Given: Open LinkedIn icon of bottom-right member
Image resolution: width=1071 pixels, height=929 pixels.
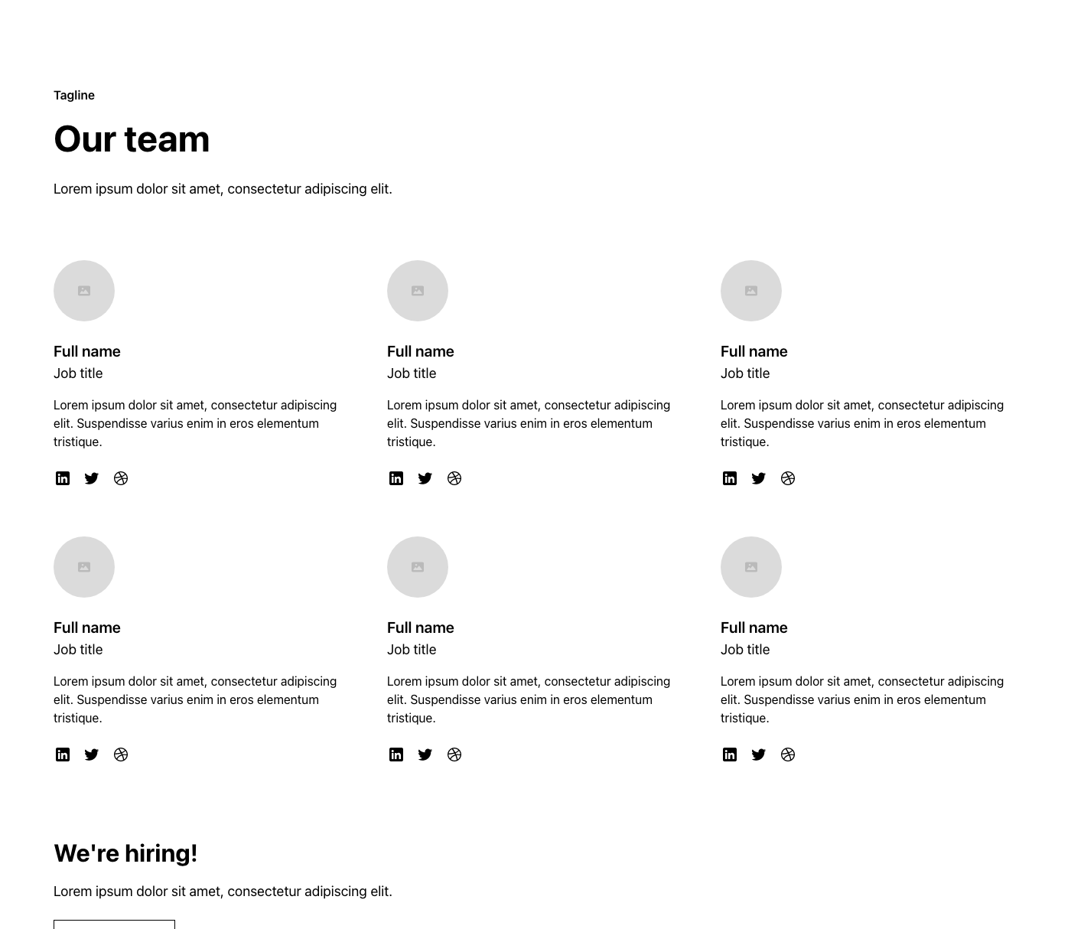Looking at the screenshot, I should point(730,755).
